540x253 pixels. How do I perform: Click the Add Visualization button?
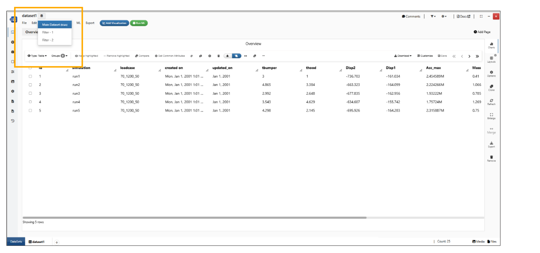click(x=114, y=23)
